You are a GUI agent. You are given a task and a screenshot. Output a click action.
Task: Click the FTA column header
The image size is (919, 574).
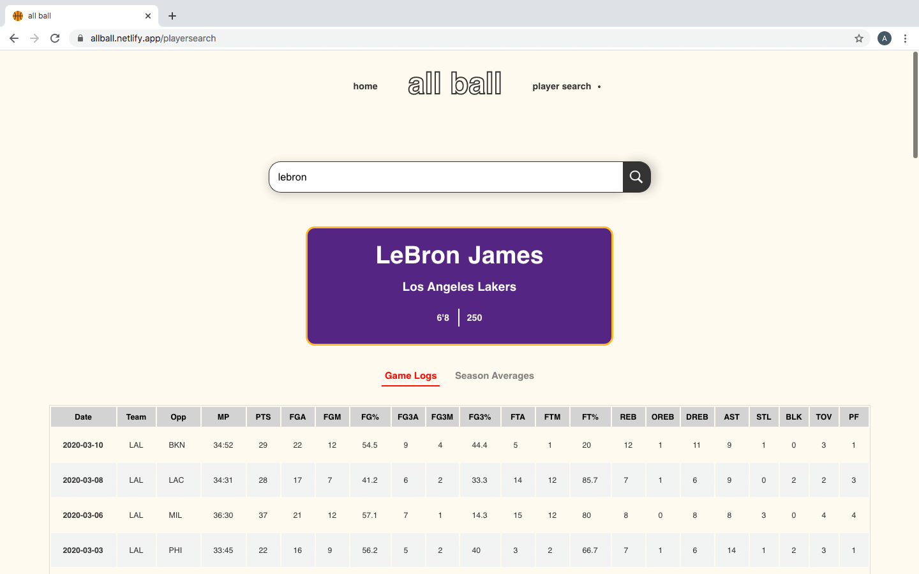click(518, 417)
